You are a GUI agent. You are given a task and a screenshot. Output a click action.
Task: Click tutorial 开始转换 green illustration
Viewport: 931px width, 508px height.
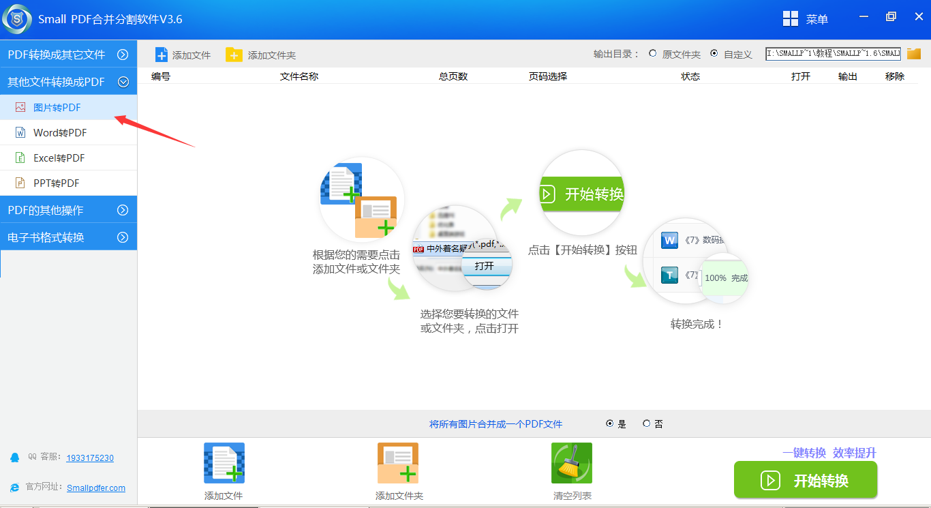click(582, 194)
